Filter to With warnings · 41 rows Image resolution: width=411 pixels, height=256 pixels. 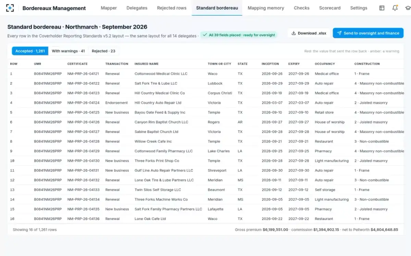[68, 51]
